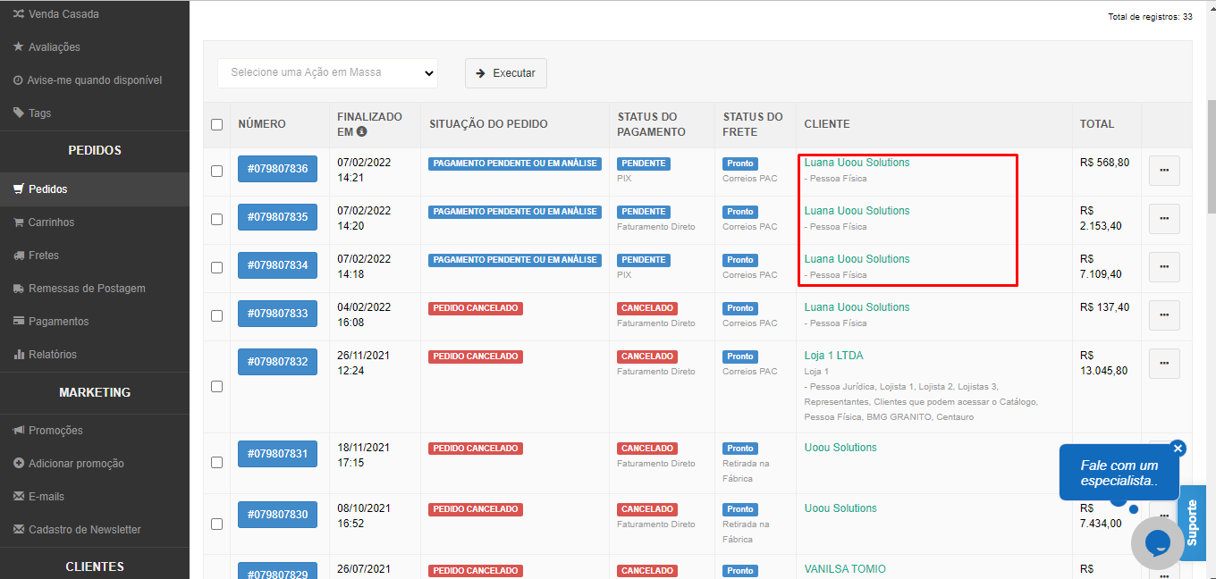Open order #079807834
This screenshot has width=1216, height=579.
[277, 265]
